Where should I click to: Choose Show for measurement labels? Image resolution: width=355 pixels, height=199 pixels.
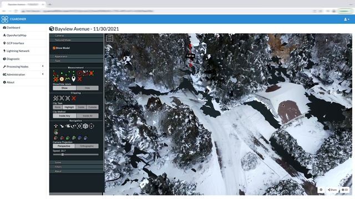click(x=64, y=88)
